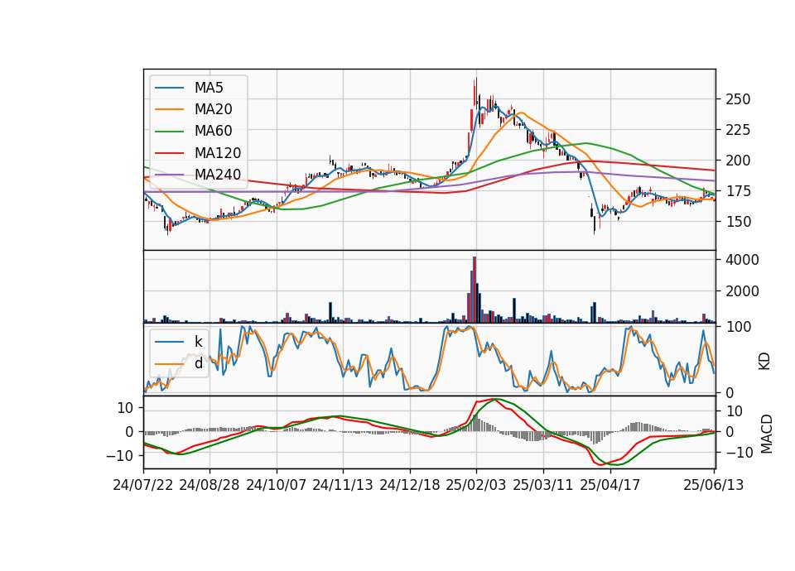Click the d legend label in KD panel
This screenshot has height=571, width=795.
[x=199, y=363]
